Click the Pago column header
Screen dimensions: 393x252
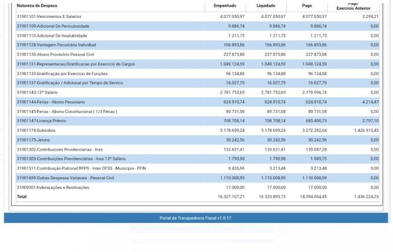(307, 6)
